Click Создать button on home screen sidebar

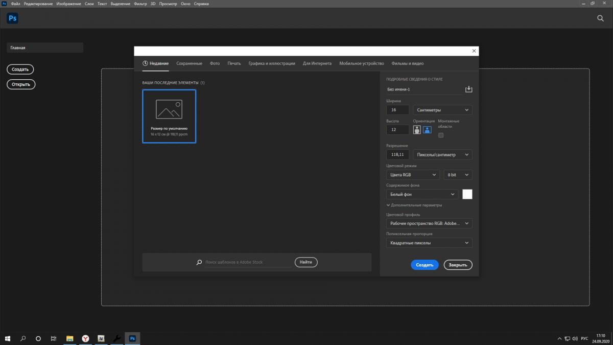20,69
